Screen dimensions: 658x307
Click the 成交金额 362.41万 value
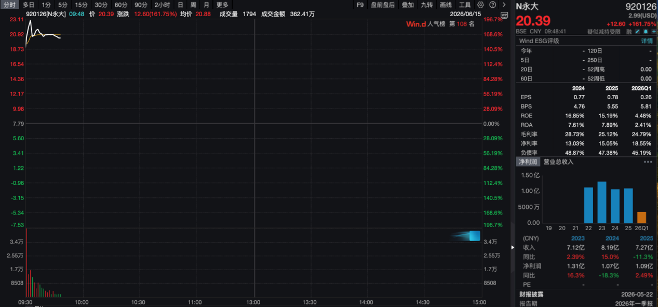click(302, 14)
